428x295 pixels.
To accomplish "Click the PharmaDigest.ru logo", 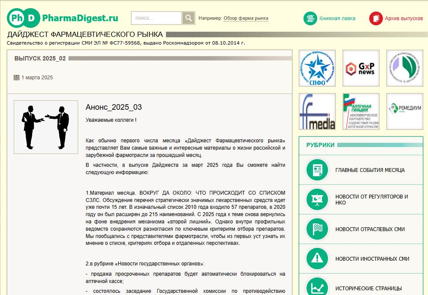I will coord(62,18).
